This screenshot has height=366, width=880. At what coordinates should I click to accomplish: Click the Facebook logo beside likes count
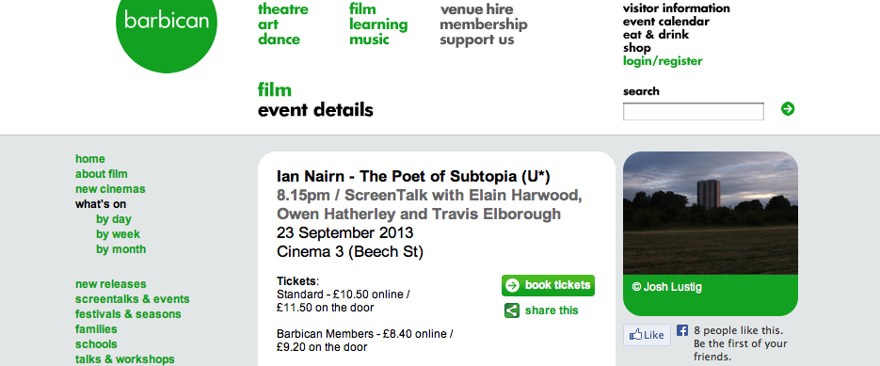682,330
